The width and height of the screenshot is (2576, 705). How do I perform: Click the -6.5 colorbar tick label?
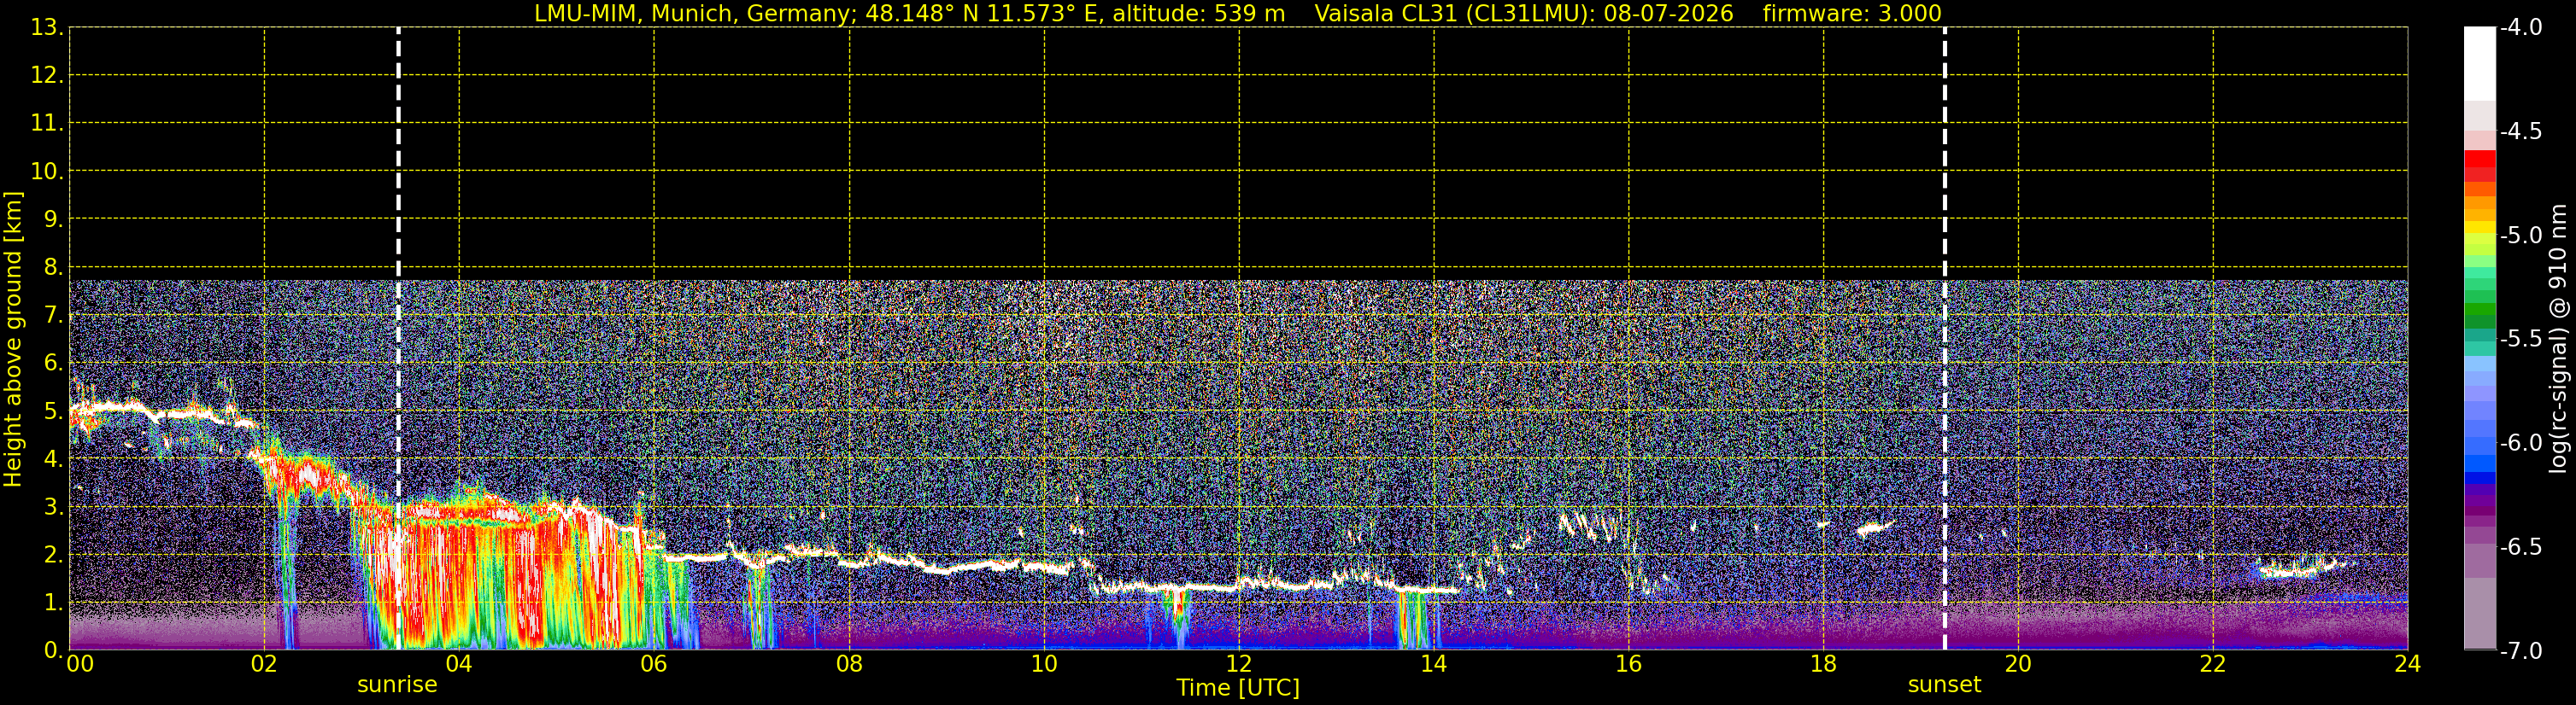click(x=2520, y=547)
